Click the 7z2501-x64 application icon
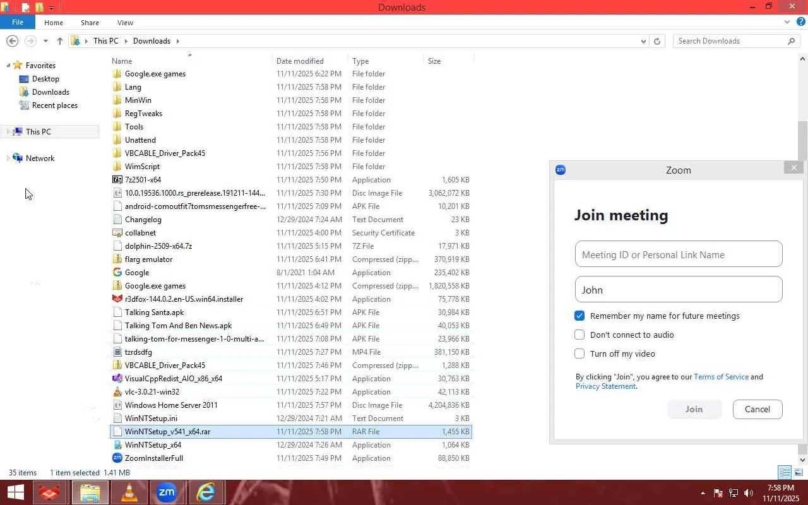The height and width of the screenshot is (505, 808). [117, 180]
